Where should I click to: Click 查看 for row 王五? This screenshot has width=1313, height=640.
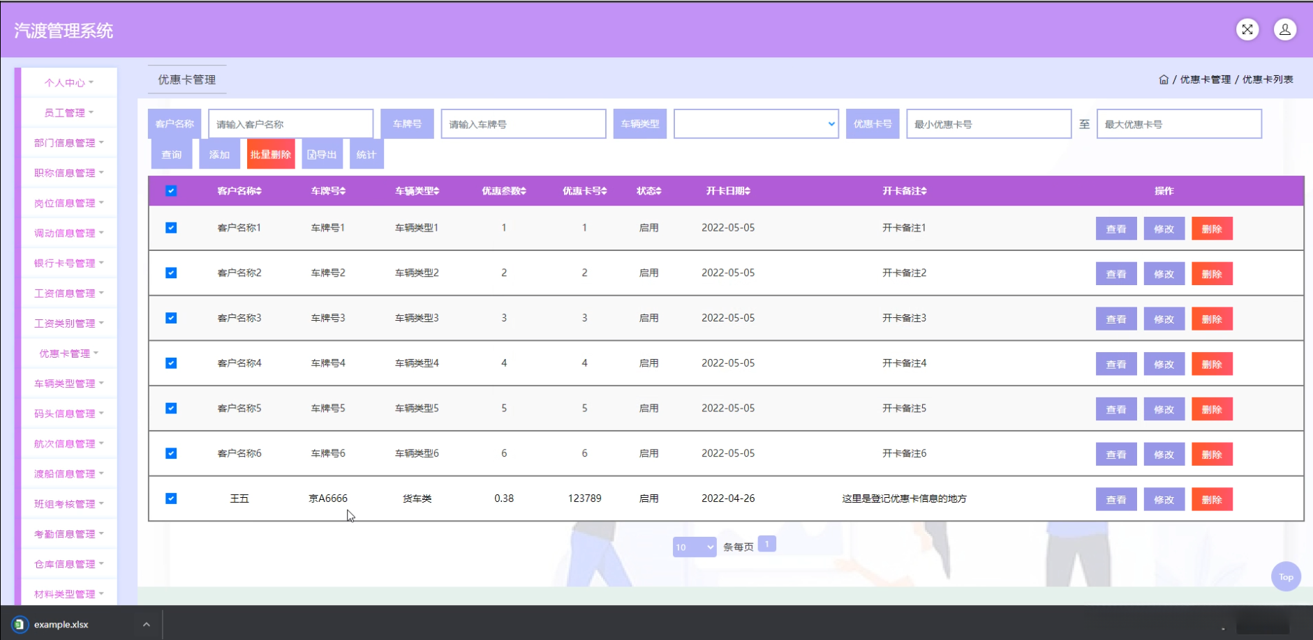coord(1116,499)
